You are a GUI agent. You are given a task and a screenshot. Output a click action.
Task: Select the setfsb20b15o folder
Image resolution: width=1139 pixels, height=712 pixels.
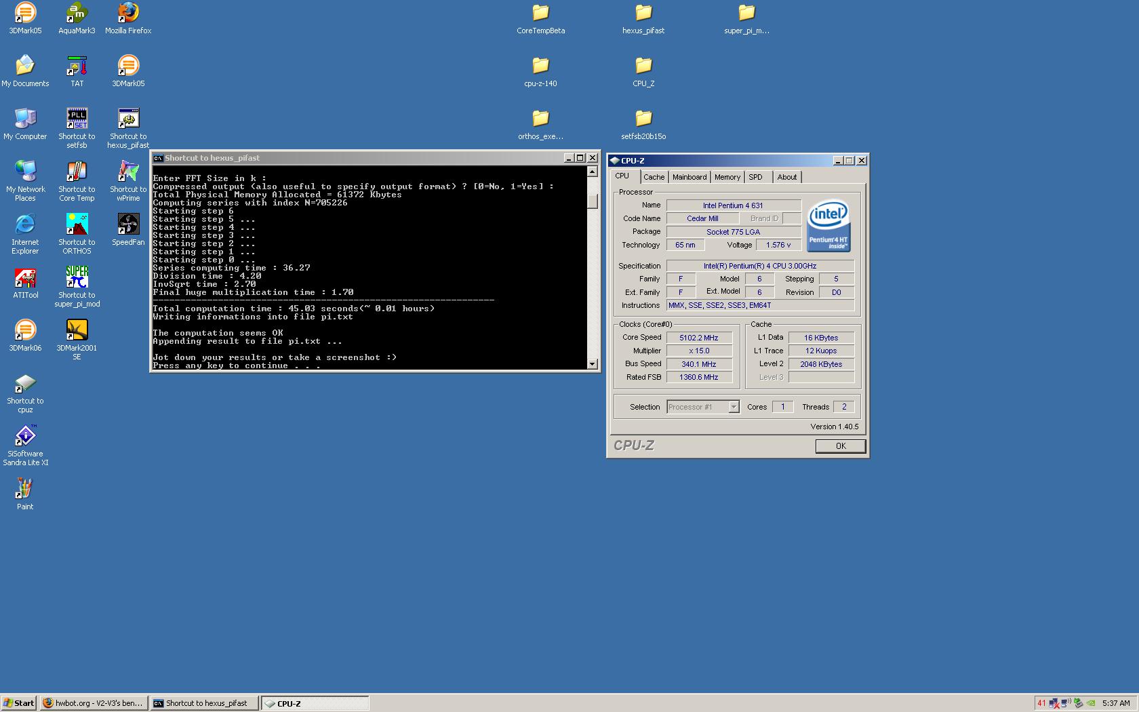pyautogui.click(x=643, y=124)
